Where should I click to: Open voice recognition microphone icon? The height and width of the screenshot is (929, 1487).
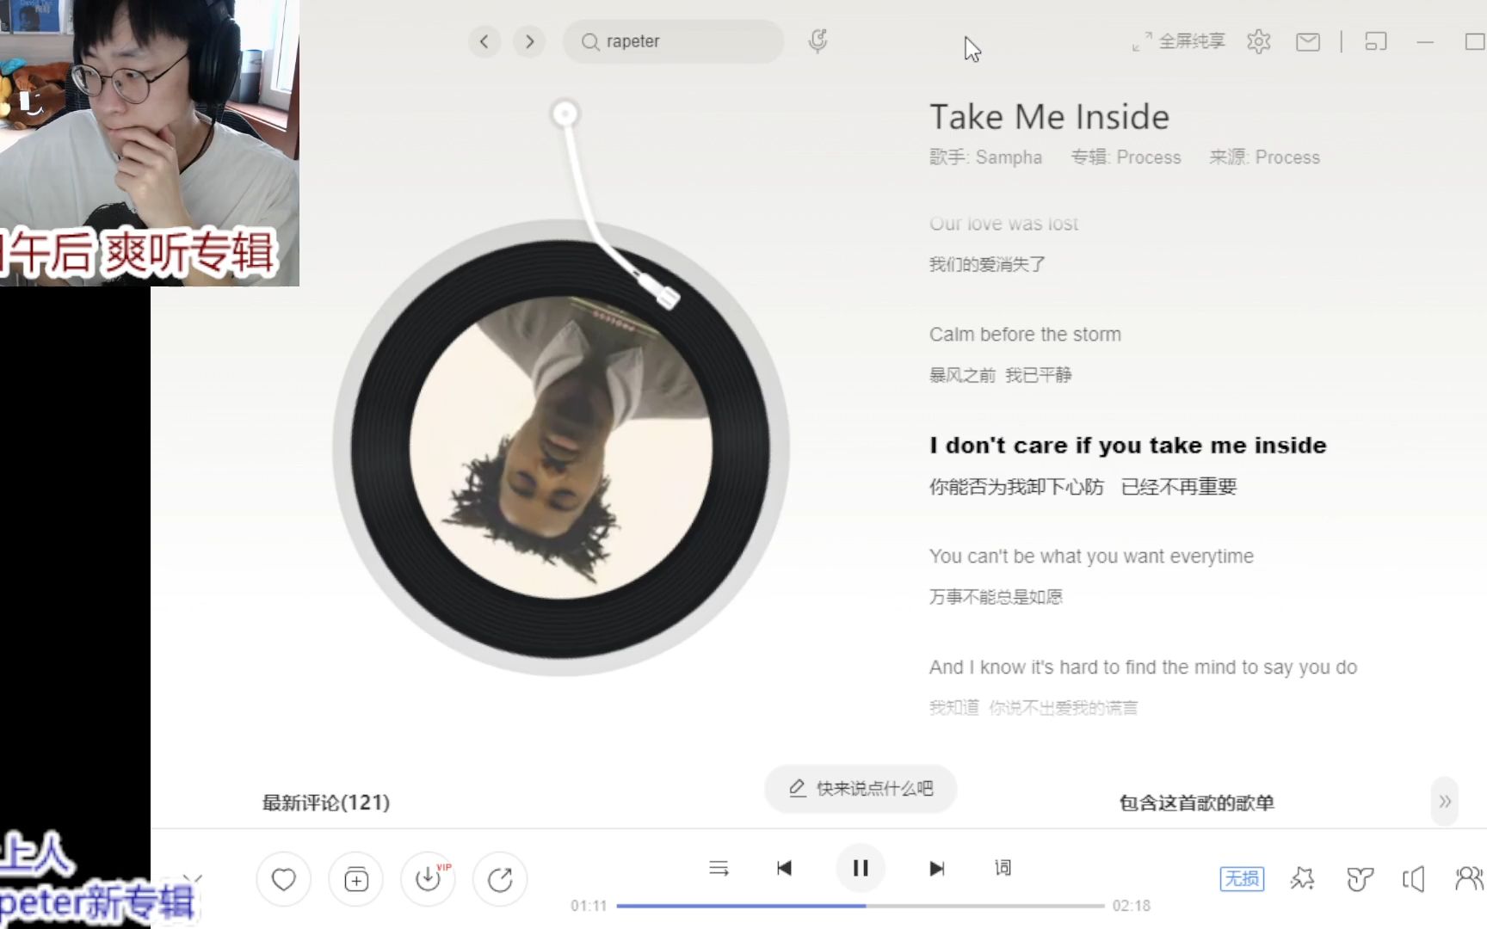tap(818, 40)
